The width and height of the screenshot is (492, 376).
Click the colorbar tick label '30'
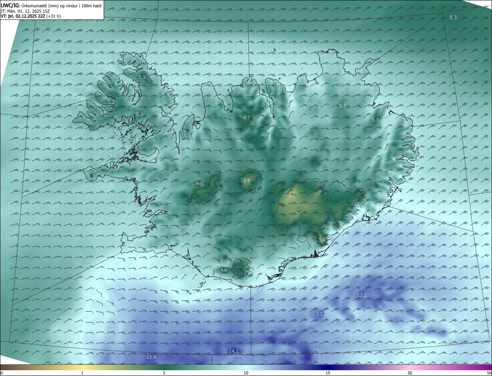pyautogui.click(x=410, y=373)
